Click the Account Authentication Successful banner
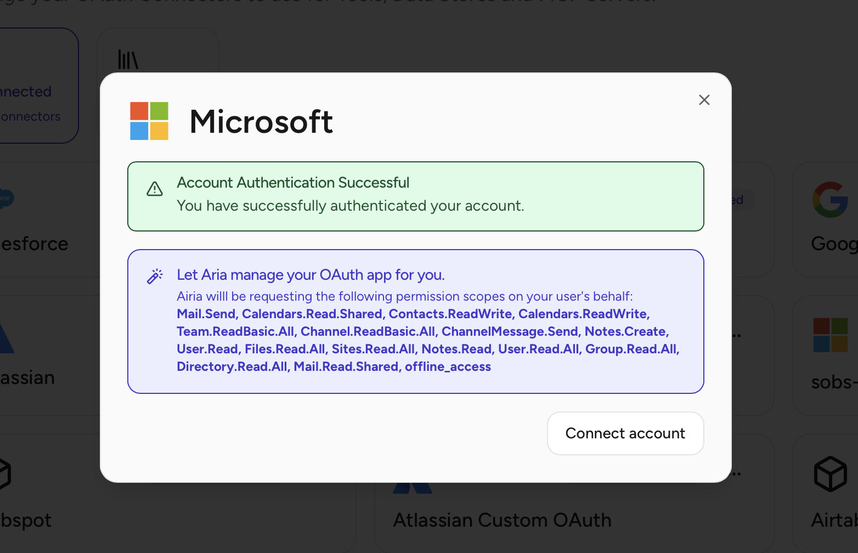This screenshot has height=553, width=858. click(415, 196)
